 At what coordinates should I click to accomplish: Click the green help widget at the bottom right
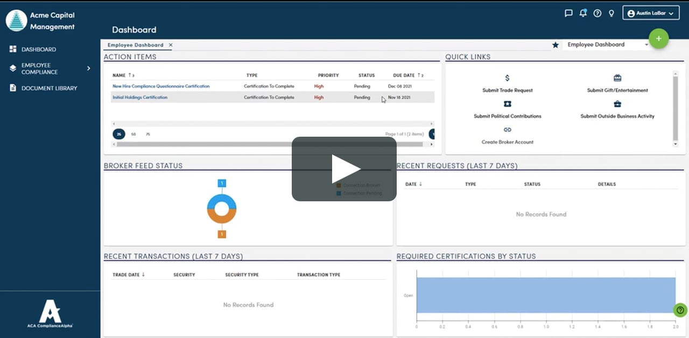point(680,310)
